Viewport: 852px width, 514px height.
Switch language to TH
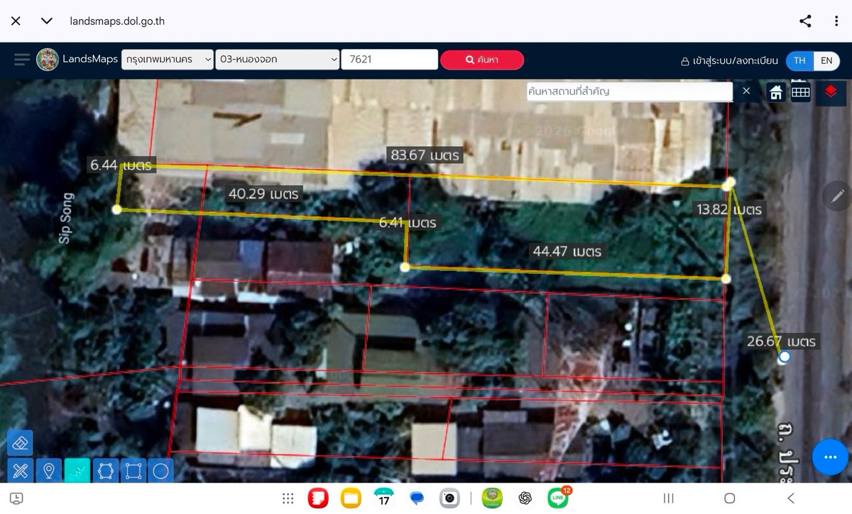coord(799,60)
